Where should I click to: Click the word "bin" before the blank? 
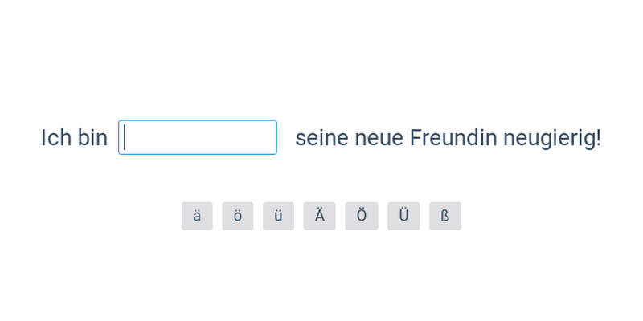pyautogui.click(x=92, y=138)
